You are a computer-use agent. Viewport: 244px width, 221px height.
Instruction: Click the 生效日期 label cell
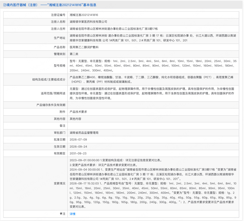click(x=35, y=147)
